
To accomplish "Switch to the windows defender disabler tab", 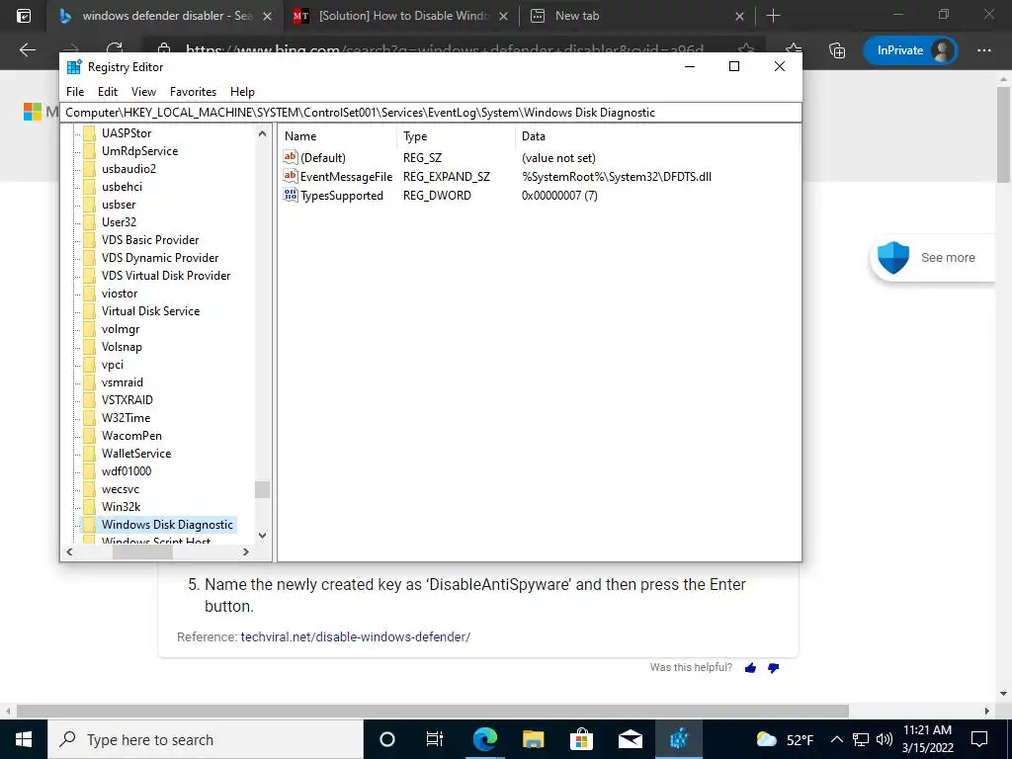I will click(x=166, y=16).
